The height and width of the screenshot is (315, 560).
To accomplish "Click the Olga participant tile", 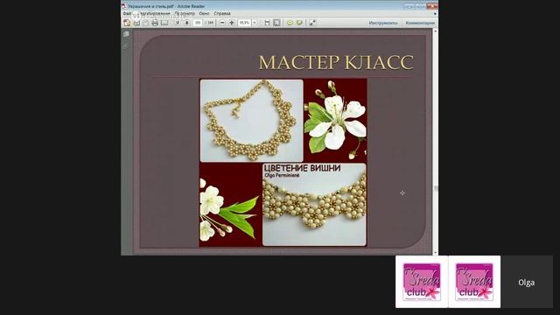I will 527,282.
